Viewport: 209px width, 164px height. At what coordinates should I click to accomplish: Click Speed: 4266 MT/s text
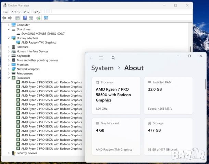coord(160,109)
